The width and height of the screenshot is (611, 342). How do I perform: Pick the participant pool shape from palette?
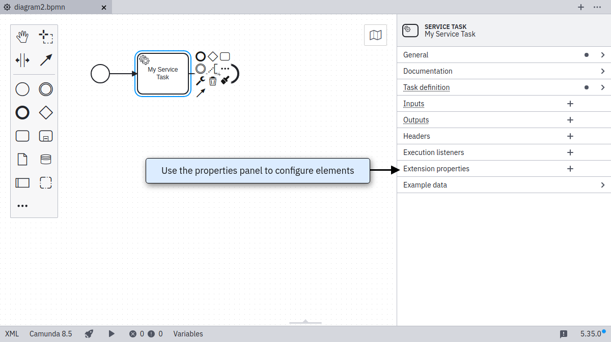tap(22, 182)
